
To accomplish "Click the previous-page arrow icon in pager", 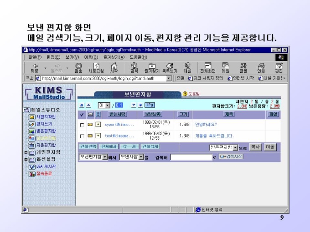I will 89,106.
